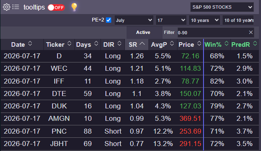Clear the filter with the X icon

(x=251, y=32)
